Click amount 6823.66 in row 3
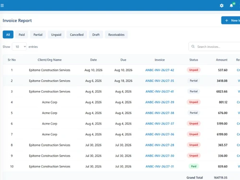The image size is (240, 180). [222, 92]
